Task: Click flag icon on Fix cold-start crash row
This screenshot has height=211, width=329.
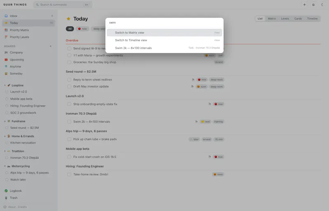Action: pyautogui.click(x=210, y=157)
